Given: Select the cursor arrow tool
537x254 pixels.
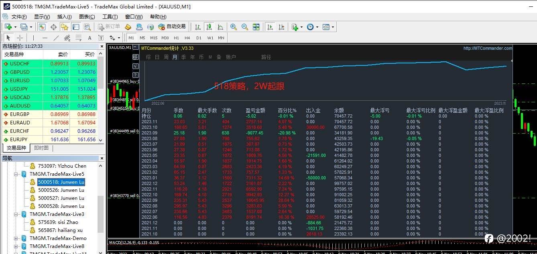Looking at the screenshot, I should (x=8, y=38).
